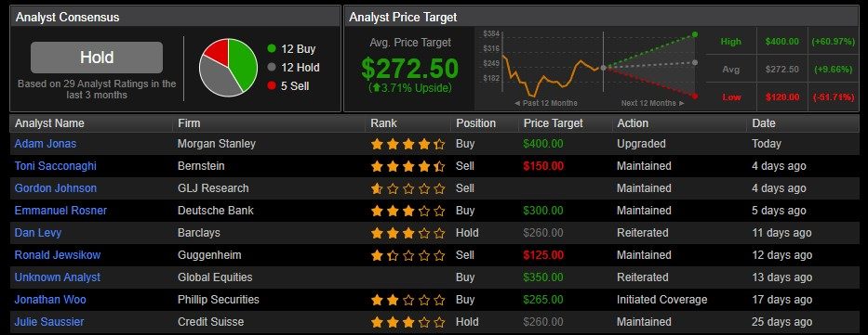The width and height of the screenshot is (868, 335).
Task: Click Ronald Jewsikow's star rating
Action: pos(408,255)
